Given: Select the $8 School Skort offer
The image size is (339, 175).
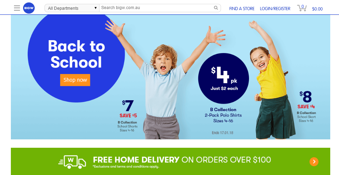Looking at the screenshot, I should pyautogui.click(x=306, y=107).
